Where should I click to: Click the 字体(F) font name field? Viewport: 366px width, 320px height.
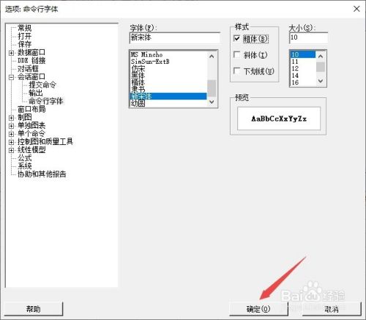[175, 38]
